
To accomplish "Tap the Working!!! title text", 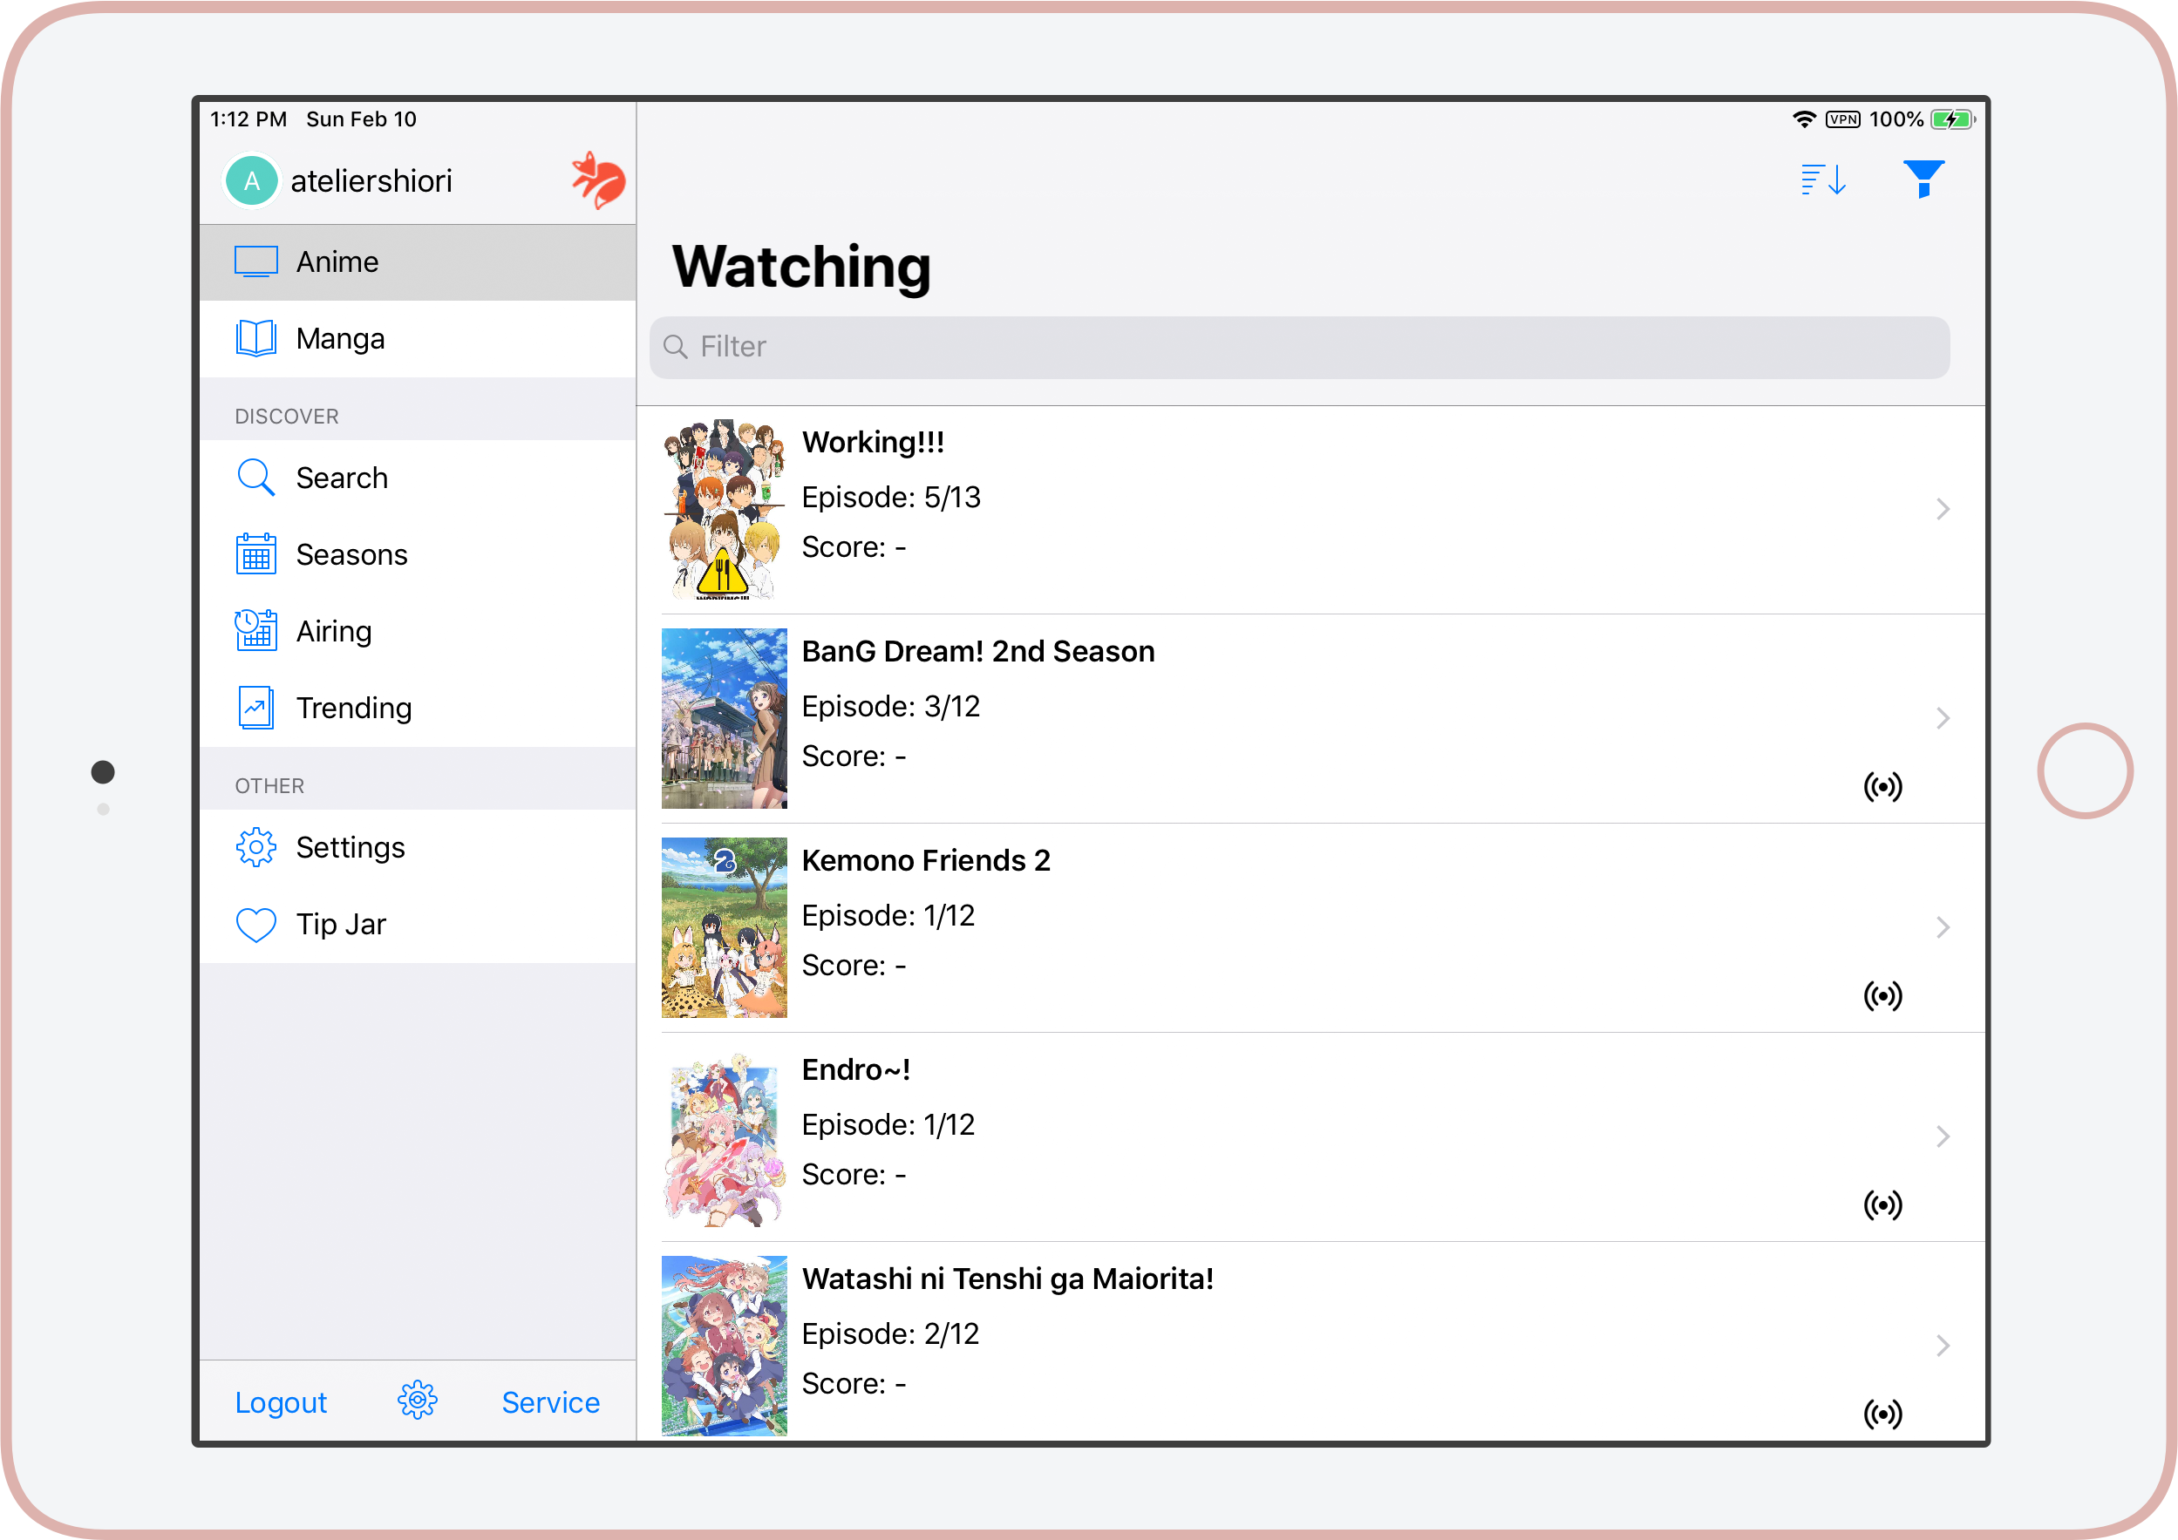I will tap(873, 442).
